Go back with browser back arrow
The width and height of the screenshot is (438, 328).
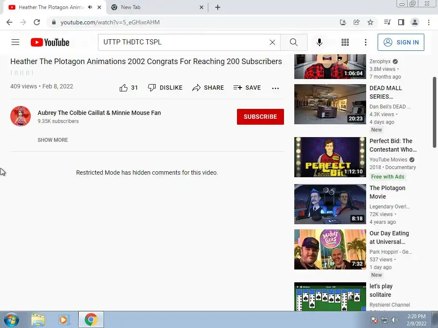[9, 22]
